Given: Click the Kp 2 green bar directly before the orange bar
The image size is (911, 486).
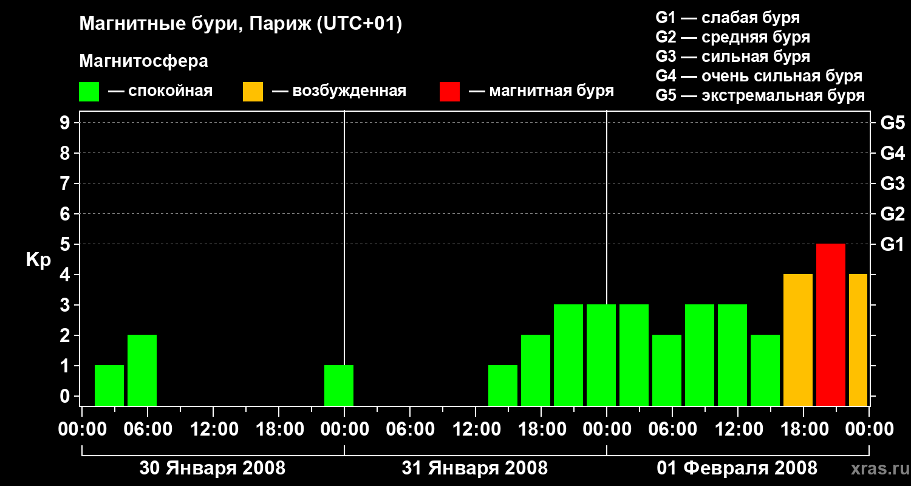Looking at the screenshot, I should tap(765, 370).
